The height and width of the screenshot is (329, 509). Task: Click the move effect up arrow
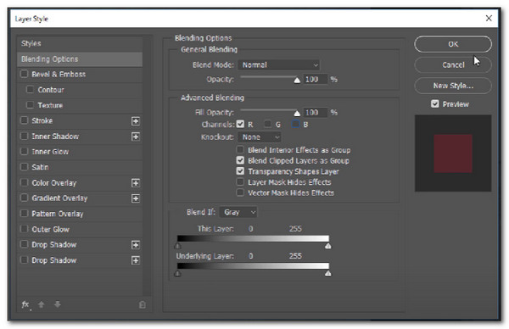click(x=42, y=304)
